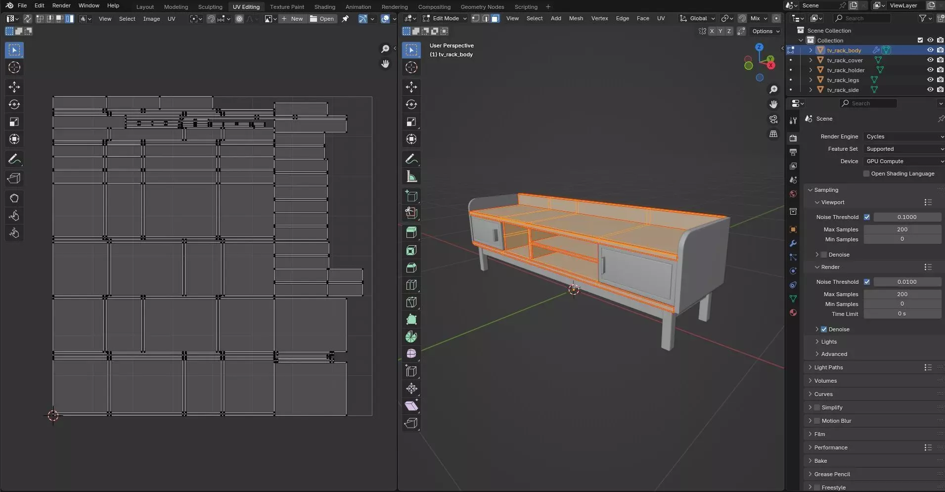The width and height of the screenshot is (945, 492).
Task: Select the Measure tool in 3D viewport
Action: coord(411,177)
